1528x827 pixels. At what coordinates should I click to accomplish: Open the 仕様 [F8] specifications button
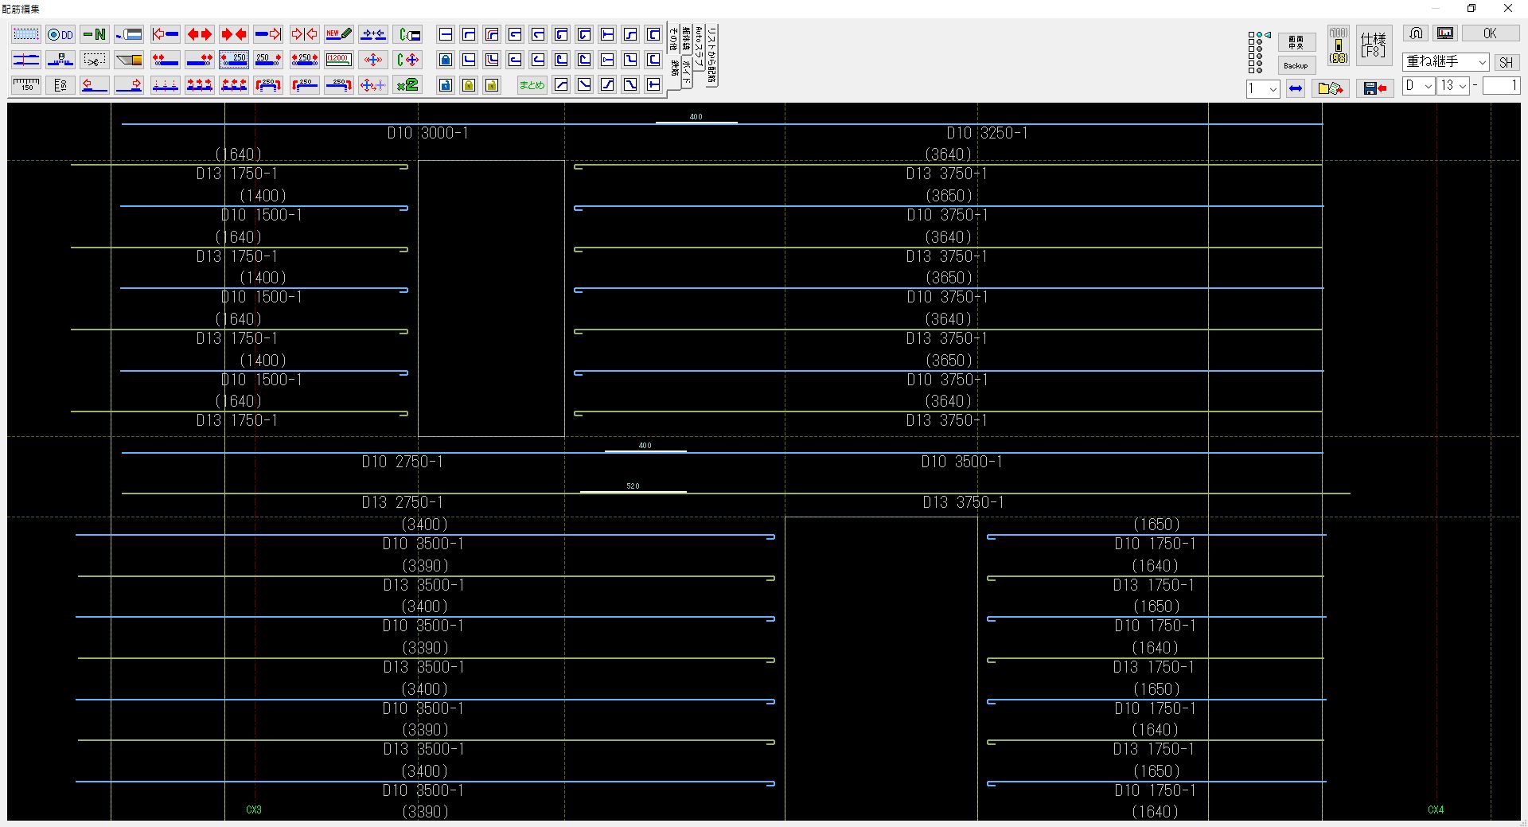pyautogui.click(x=1374, y=45)
